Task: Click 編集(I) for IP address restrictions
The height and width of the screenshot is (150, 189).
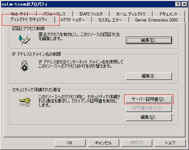Action: click(x=149, y=76)
